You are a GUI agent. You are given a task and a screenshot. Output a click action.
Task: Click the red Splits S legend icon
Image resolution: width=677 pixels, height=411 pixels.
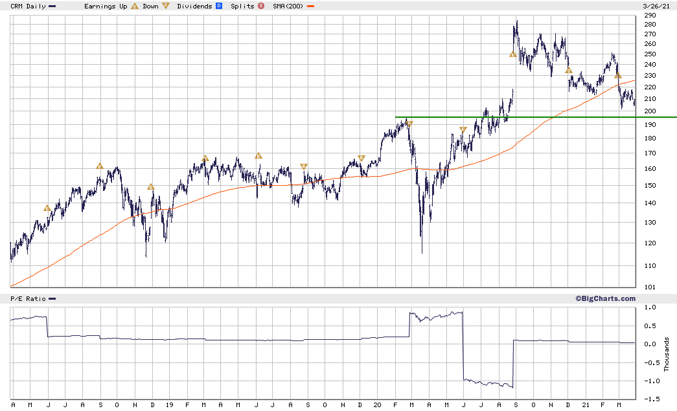261,6
